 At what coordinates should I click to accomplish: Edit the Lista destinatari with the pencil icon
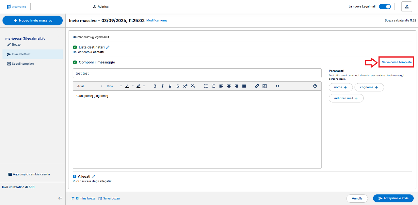[x=108, y=47]
